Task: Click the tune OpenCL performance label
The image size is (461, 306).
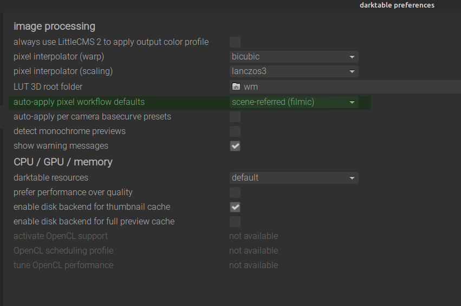Action: click(63, 265)
